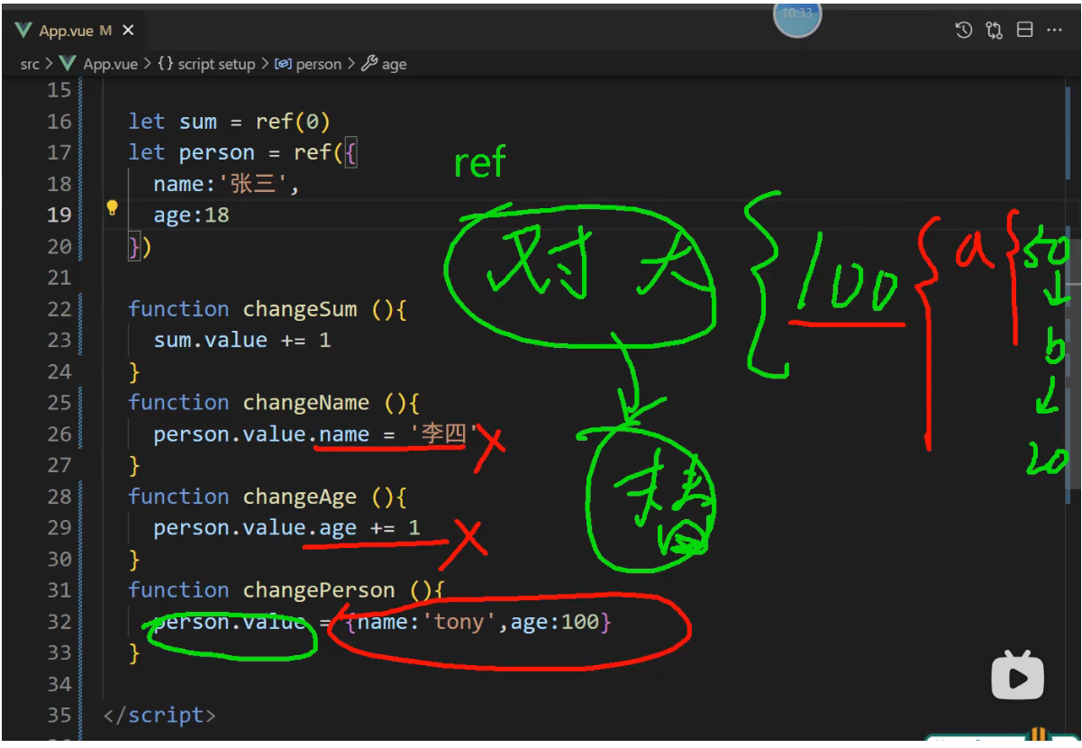Click 'function changeAge' declaration
Viewport: 1082px width, 748px height.
(x=268, y=497)
